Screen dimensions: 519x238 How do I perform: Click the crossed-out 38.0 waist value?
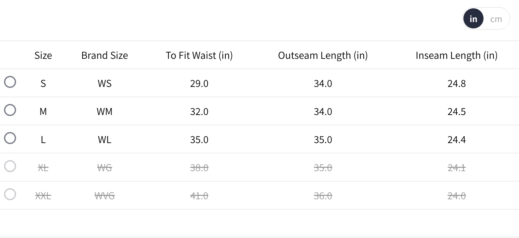point(199,167)
